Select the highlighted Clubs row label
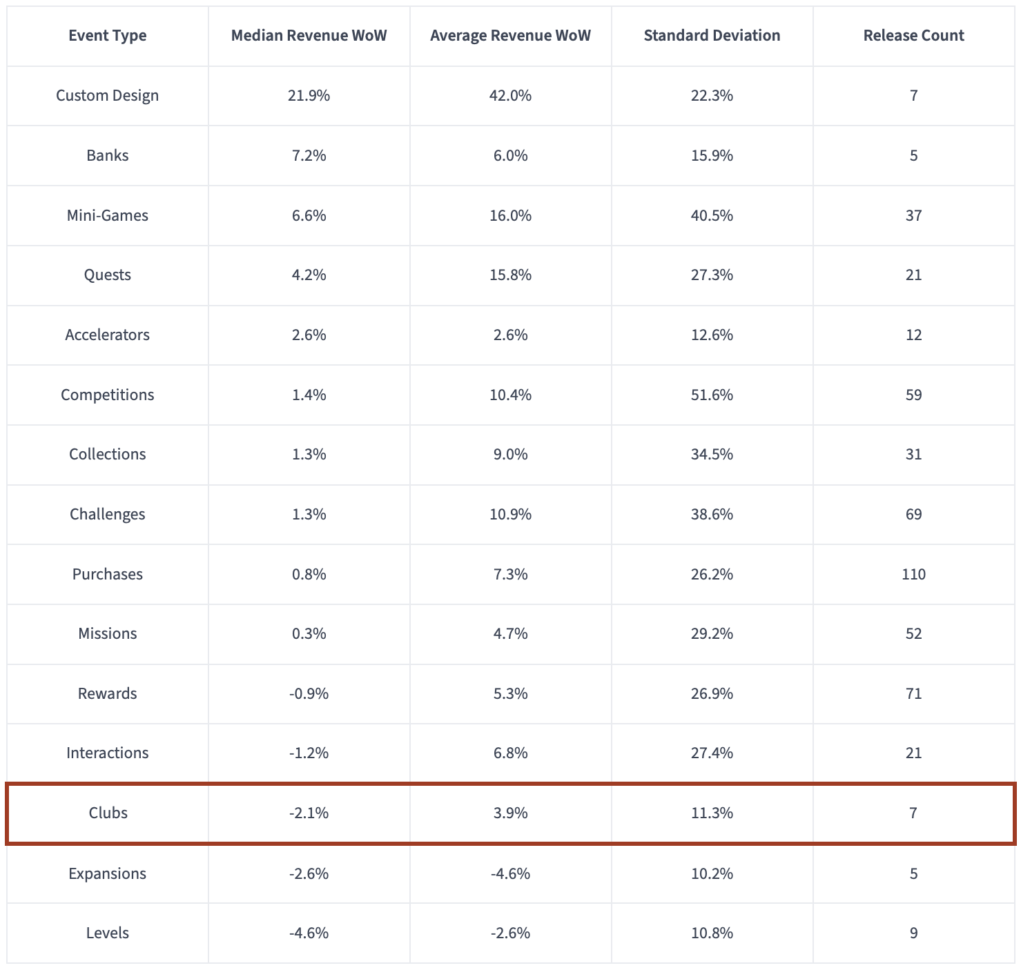The image size is (1021, 970). tap(108, 813)
